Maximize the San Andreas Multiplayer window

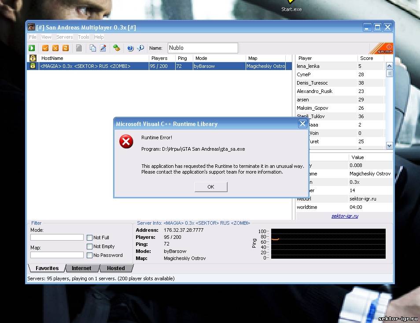pyautogui.click(x=377, y=27)
